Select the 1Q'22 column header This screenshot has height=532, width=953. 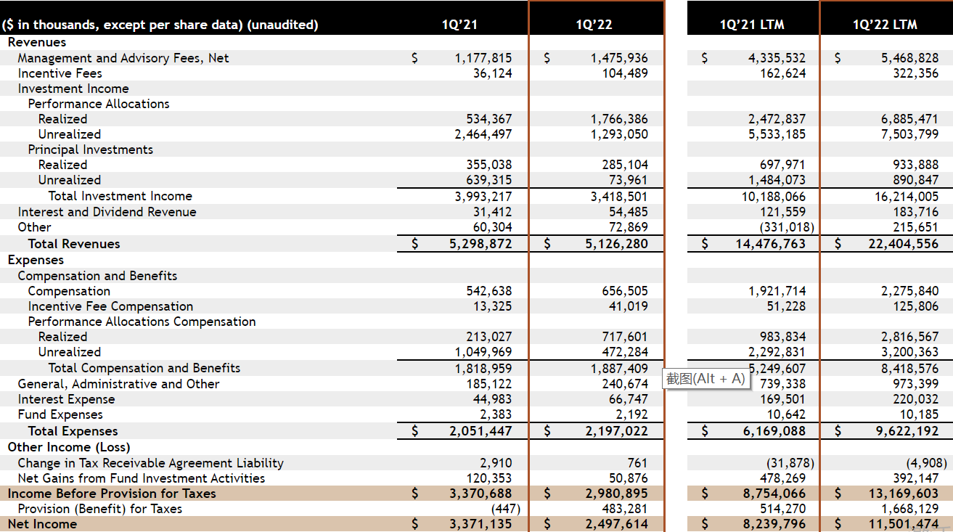click(594, 25)
